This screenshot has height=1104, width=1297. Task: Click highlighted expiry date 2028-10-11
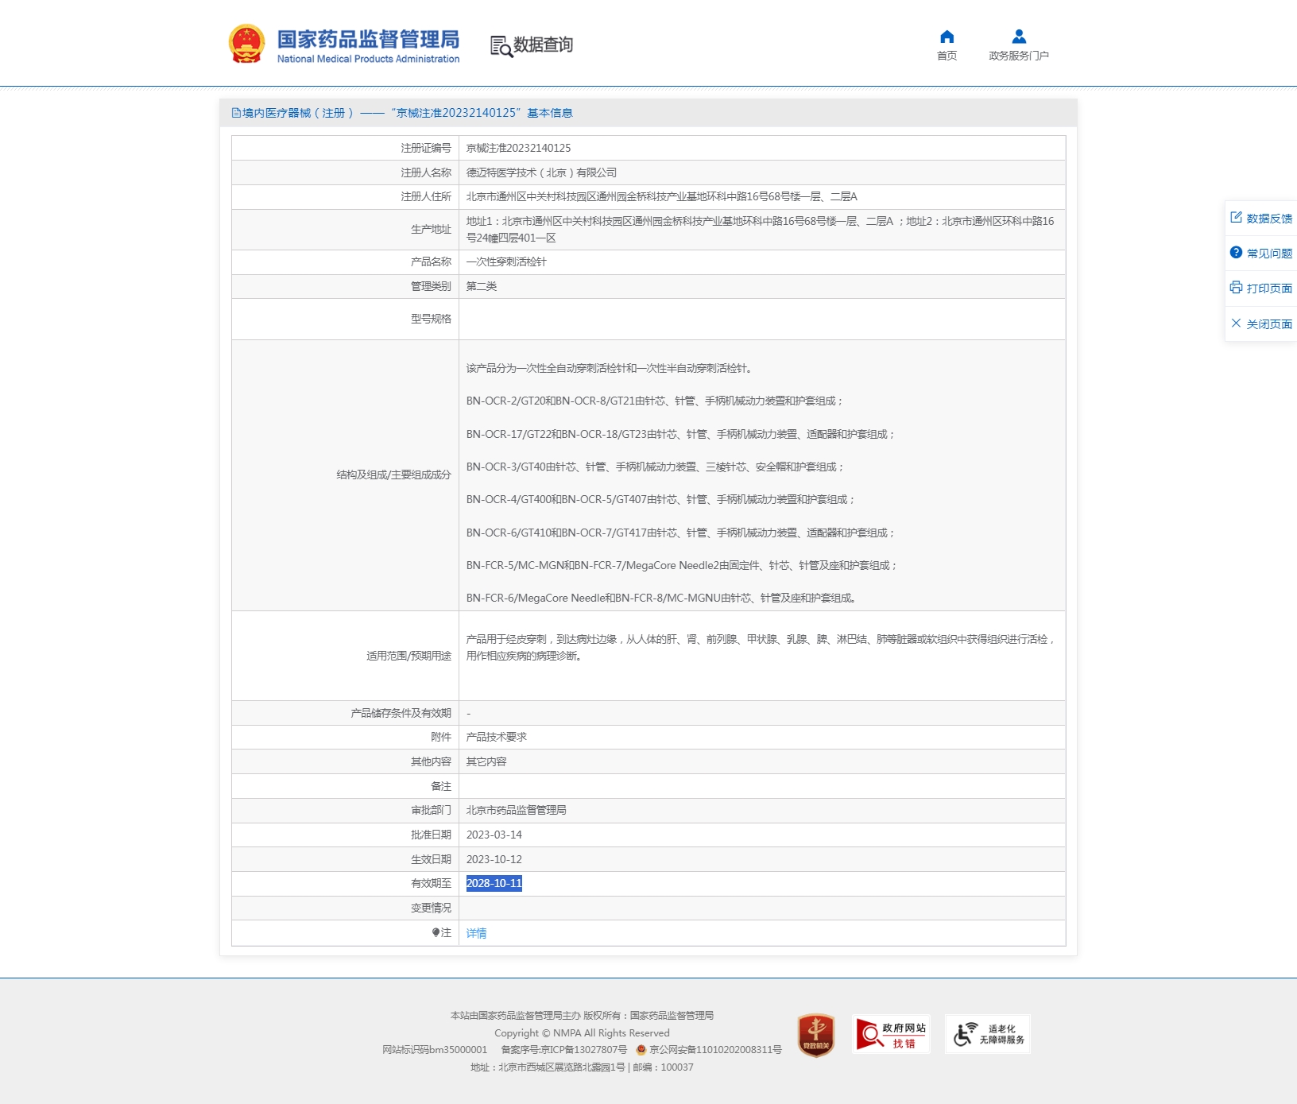click(x=494, y=883)
